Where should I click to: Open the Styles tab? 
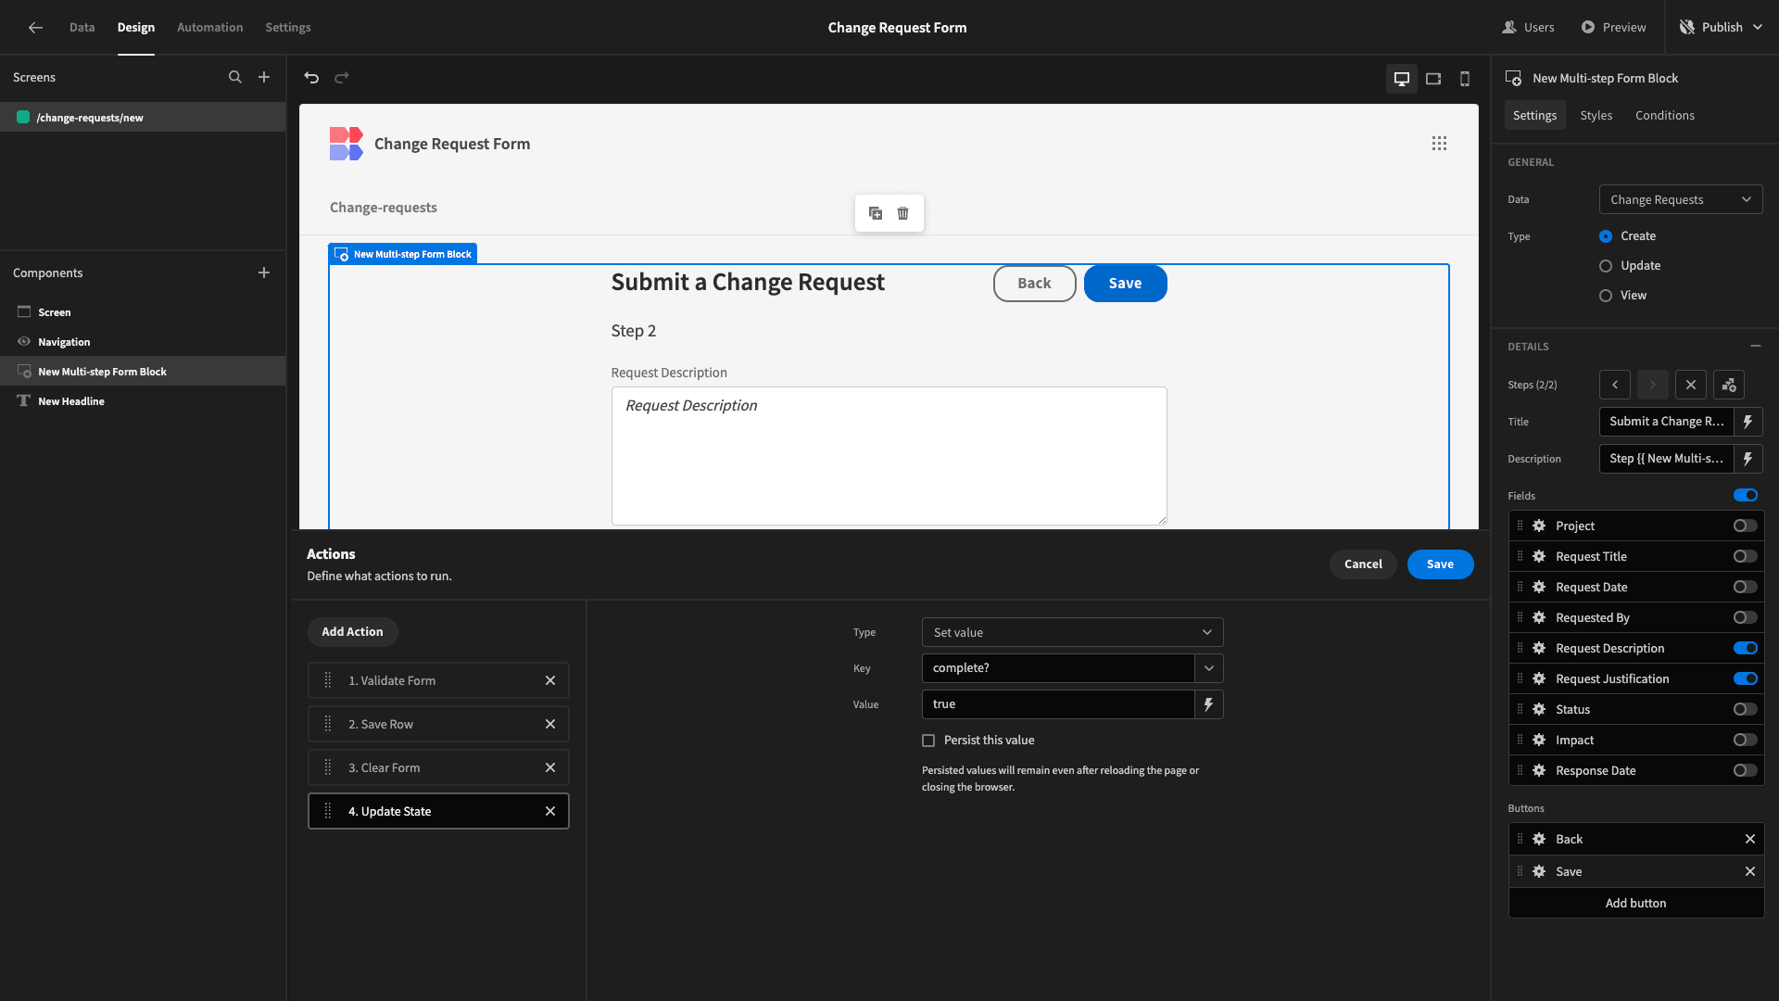tap(1596, 116)
